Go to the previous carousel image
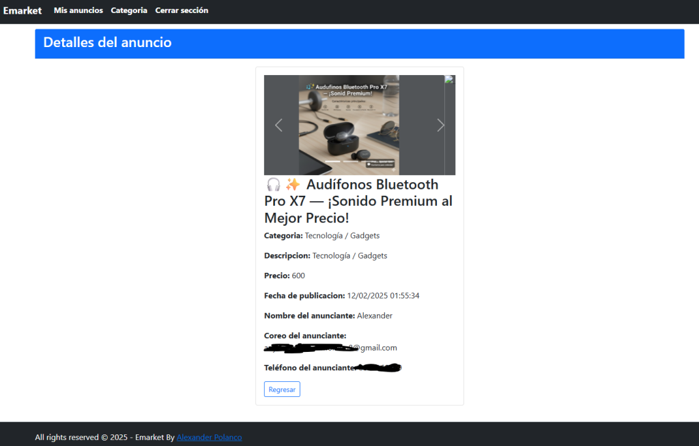 coord(278,125)
